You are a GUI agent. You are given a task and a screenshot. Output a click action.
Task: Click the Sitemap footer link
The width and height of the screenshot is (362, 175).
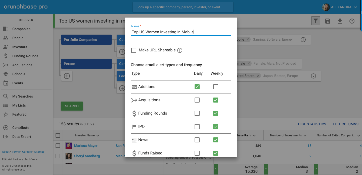pos(39,152)
